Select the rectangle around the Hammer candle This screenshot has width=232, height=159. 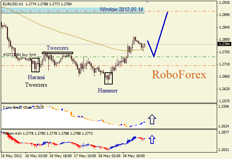point(109,78)
